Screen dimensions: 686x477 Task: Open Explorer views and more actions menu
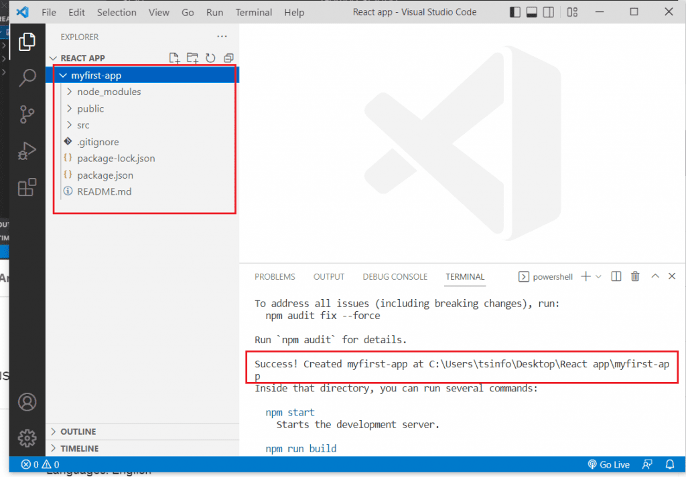coord(222,37)
